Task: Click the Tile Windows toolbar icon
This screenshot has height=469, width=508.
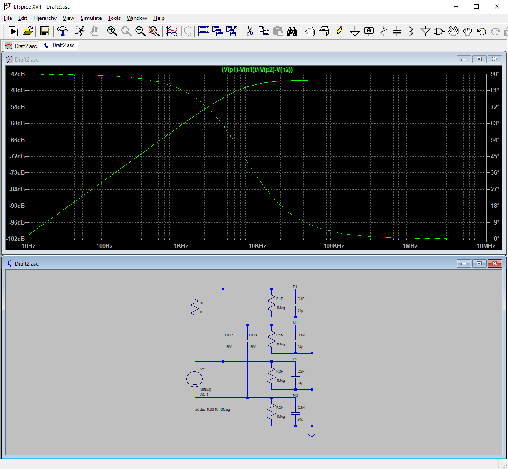Action: coord(203,31)
